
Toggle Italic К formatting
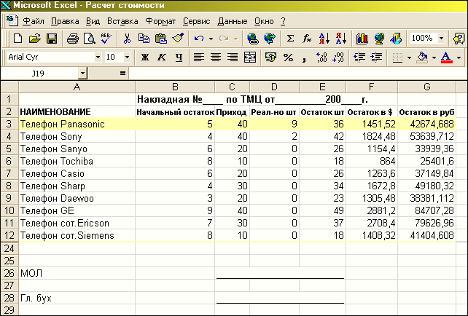pyautogui.click(x=162, y=57)
